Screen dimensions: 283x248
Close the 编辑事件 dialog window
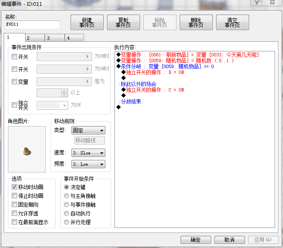click(273, 3)
